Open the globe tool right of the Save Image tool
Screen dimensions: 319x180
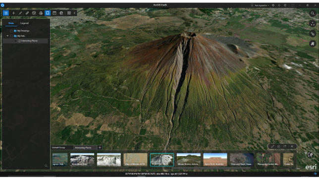point(61,13)
